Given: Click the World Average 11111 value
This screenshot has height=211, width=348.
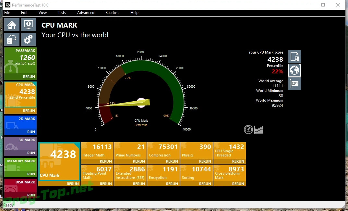Looking at the screenshot, I should (x=277, y=86).
